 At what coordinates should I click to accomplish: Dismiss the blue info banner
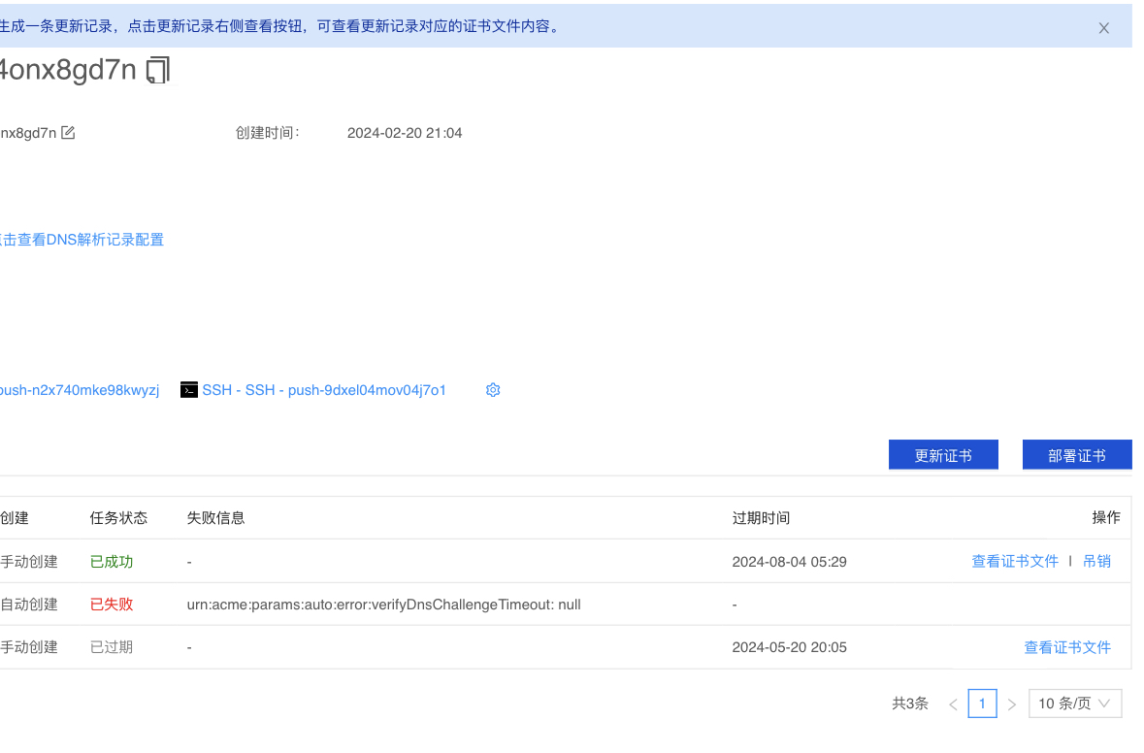coord(1103,28)
